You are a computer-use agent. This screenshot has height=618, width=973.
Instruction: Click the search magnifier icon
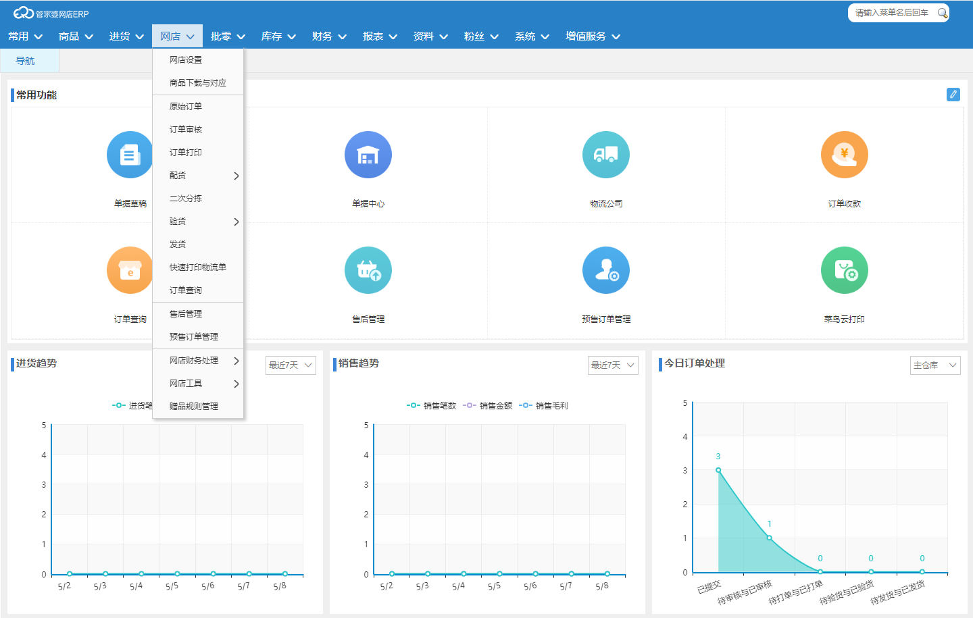pyautogui.click(x=942, y=13)
